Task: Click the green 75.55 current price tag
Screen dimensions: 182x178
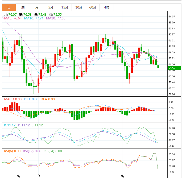Action: click(172, 68)
